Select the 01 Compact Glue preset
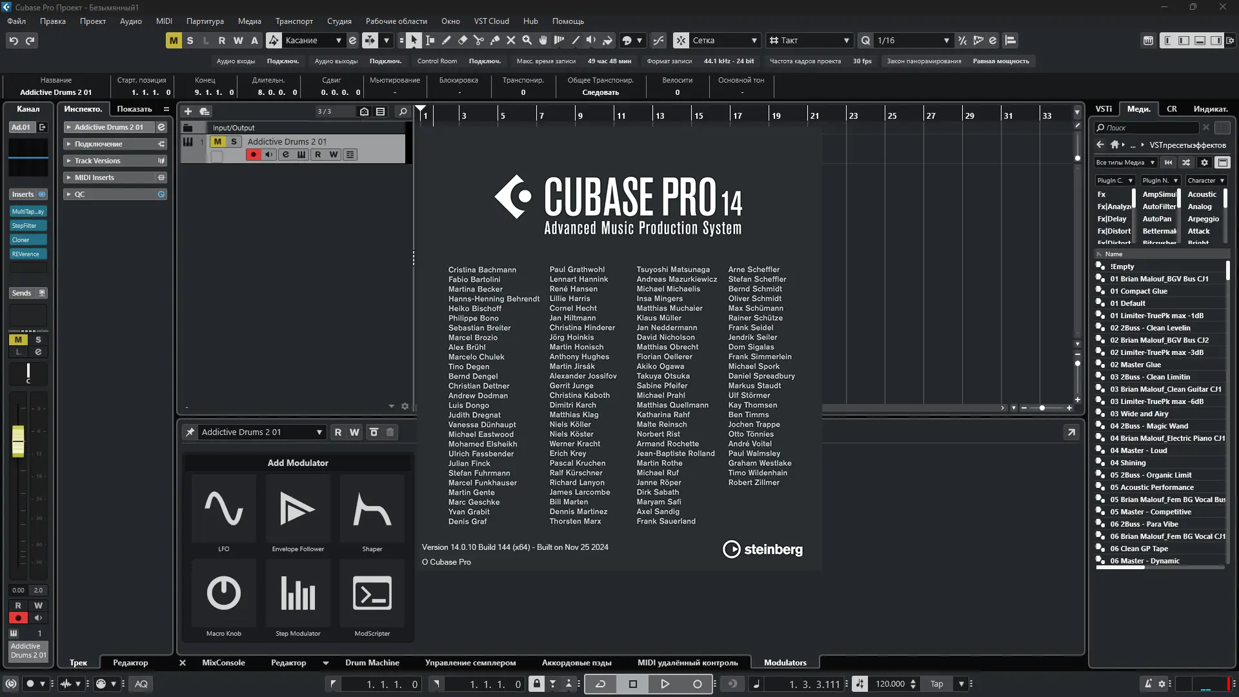Image resolution: width=1239 pixels, height=697 pixels. (x=1138, y=291)
